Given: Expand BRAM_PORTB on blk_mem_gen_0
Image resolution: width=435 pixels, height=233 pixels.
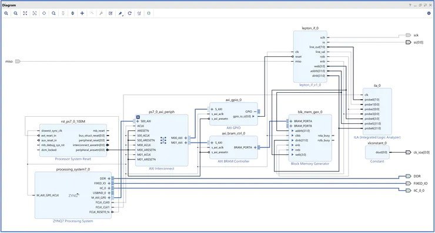Looking at the screenshot, I should [x=291, y=126].
